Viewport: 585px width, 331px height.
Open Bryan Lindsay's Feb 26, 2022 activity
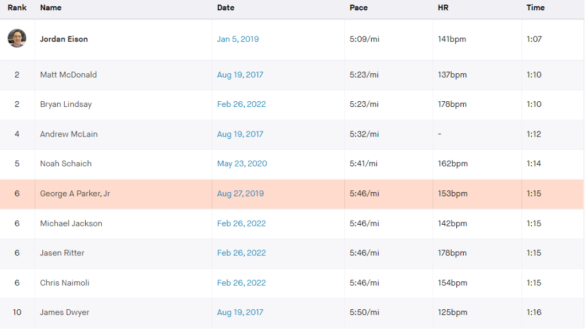click(241, 105)
